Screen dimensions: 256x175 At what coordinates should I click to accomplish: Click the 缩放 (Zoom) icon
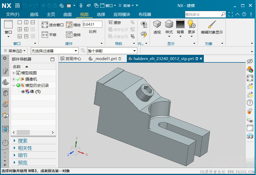pos(69,25)
